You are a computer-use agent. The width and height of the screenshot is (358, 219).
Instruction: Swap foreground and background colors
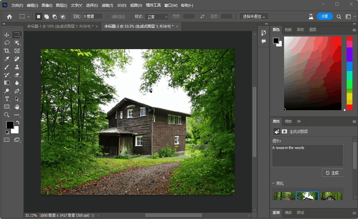(x=18, y=122)
